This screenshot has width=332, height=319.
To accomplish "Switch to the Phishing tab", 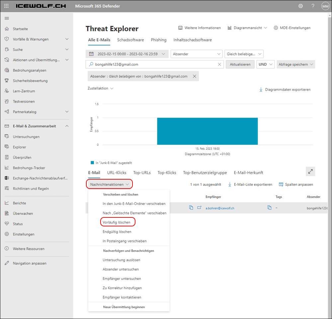I will [159, 40].
